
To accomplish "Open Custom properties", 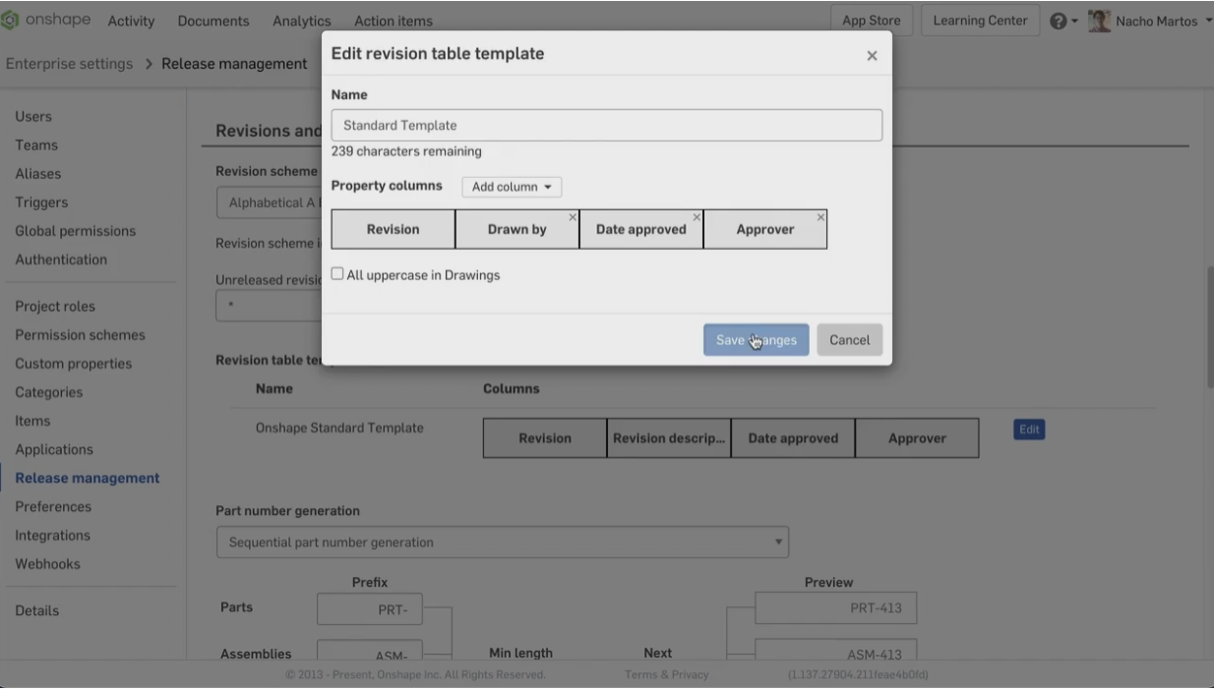I will (73, 363).
